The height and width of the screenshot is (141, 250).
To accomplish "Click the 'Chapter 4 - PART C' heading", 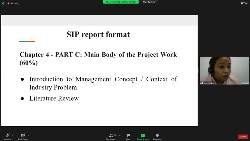I will 98,59.
